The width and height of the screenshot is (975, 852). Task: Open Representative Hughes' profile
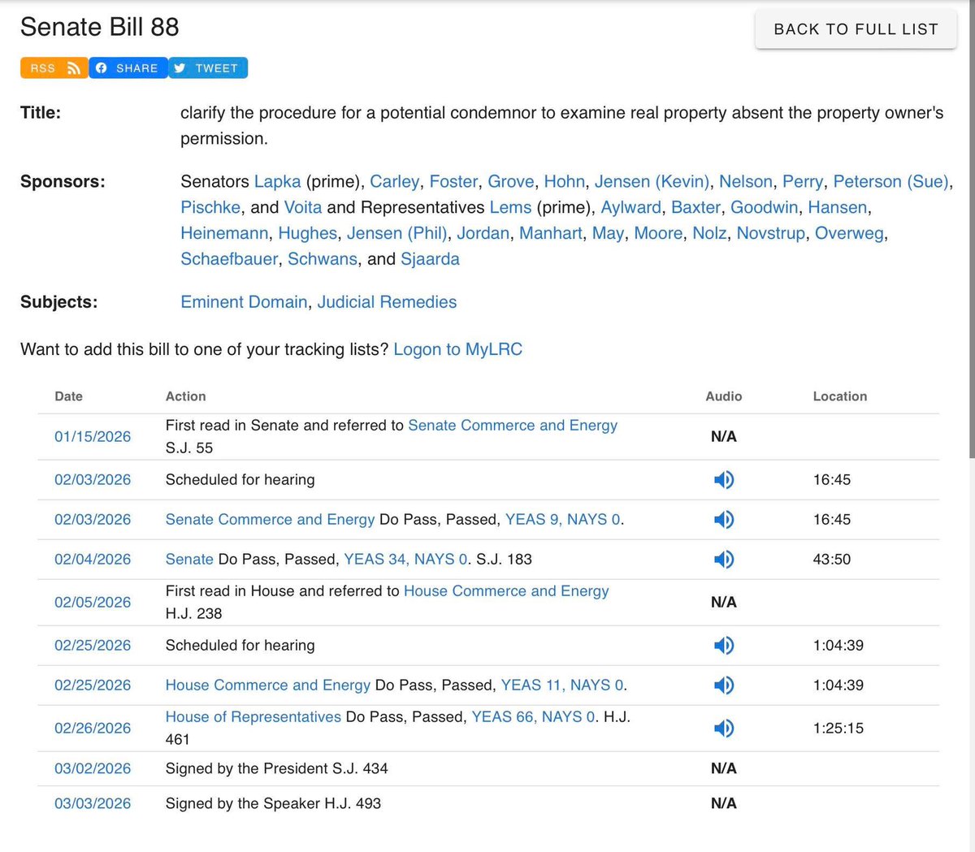(307, 234)
